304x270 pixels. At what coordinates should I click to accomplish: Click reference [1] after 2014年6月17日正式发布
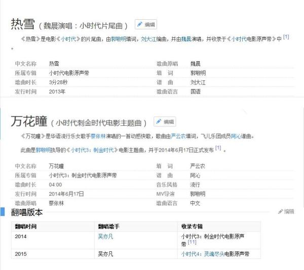218,148
